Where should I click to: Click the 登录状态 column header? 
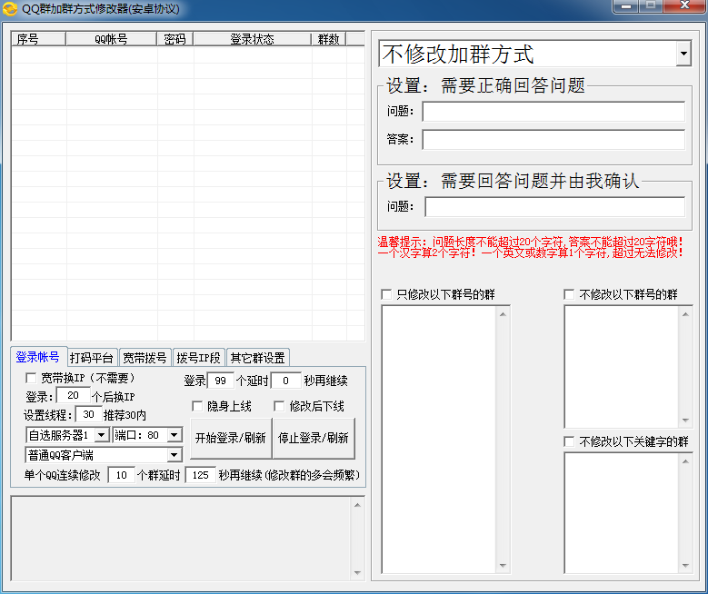coord(252,39)
